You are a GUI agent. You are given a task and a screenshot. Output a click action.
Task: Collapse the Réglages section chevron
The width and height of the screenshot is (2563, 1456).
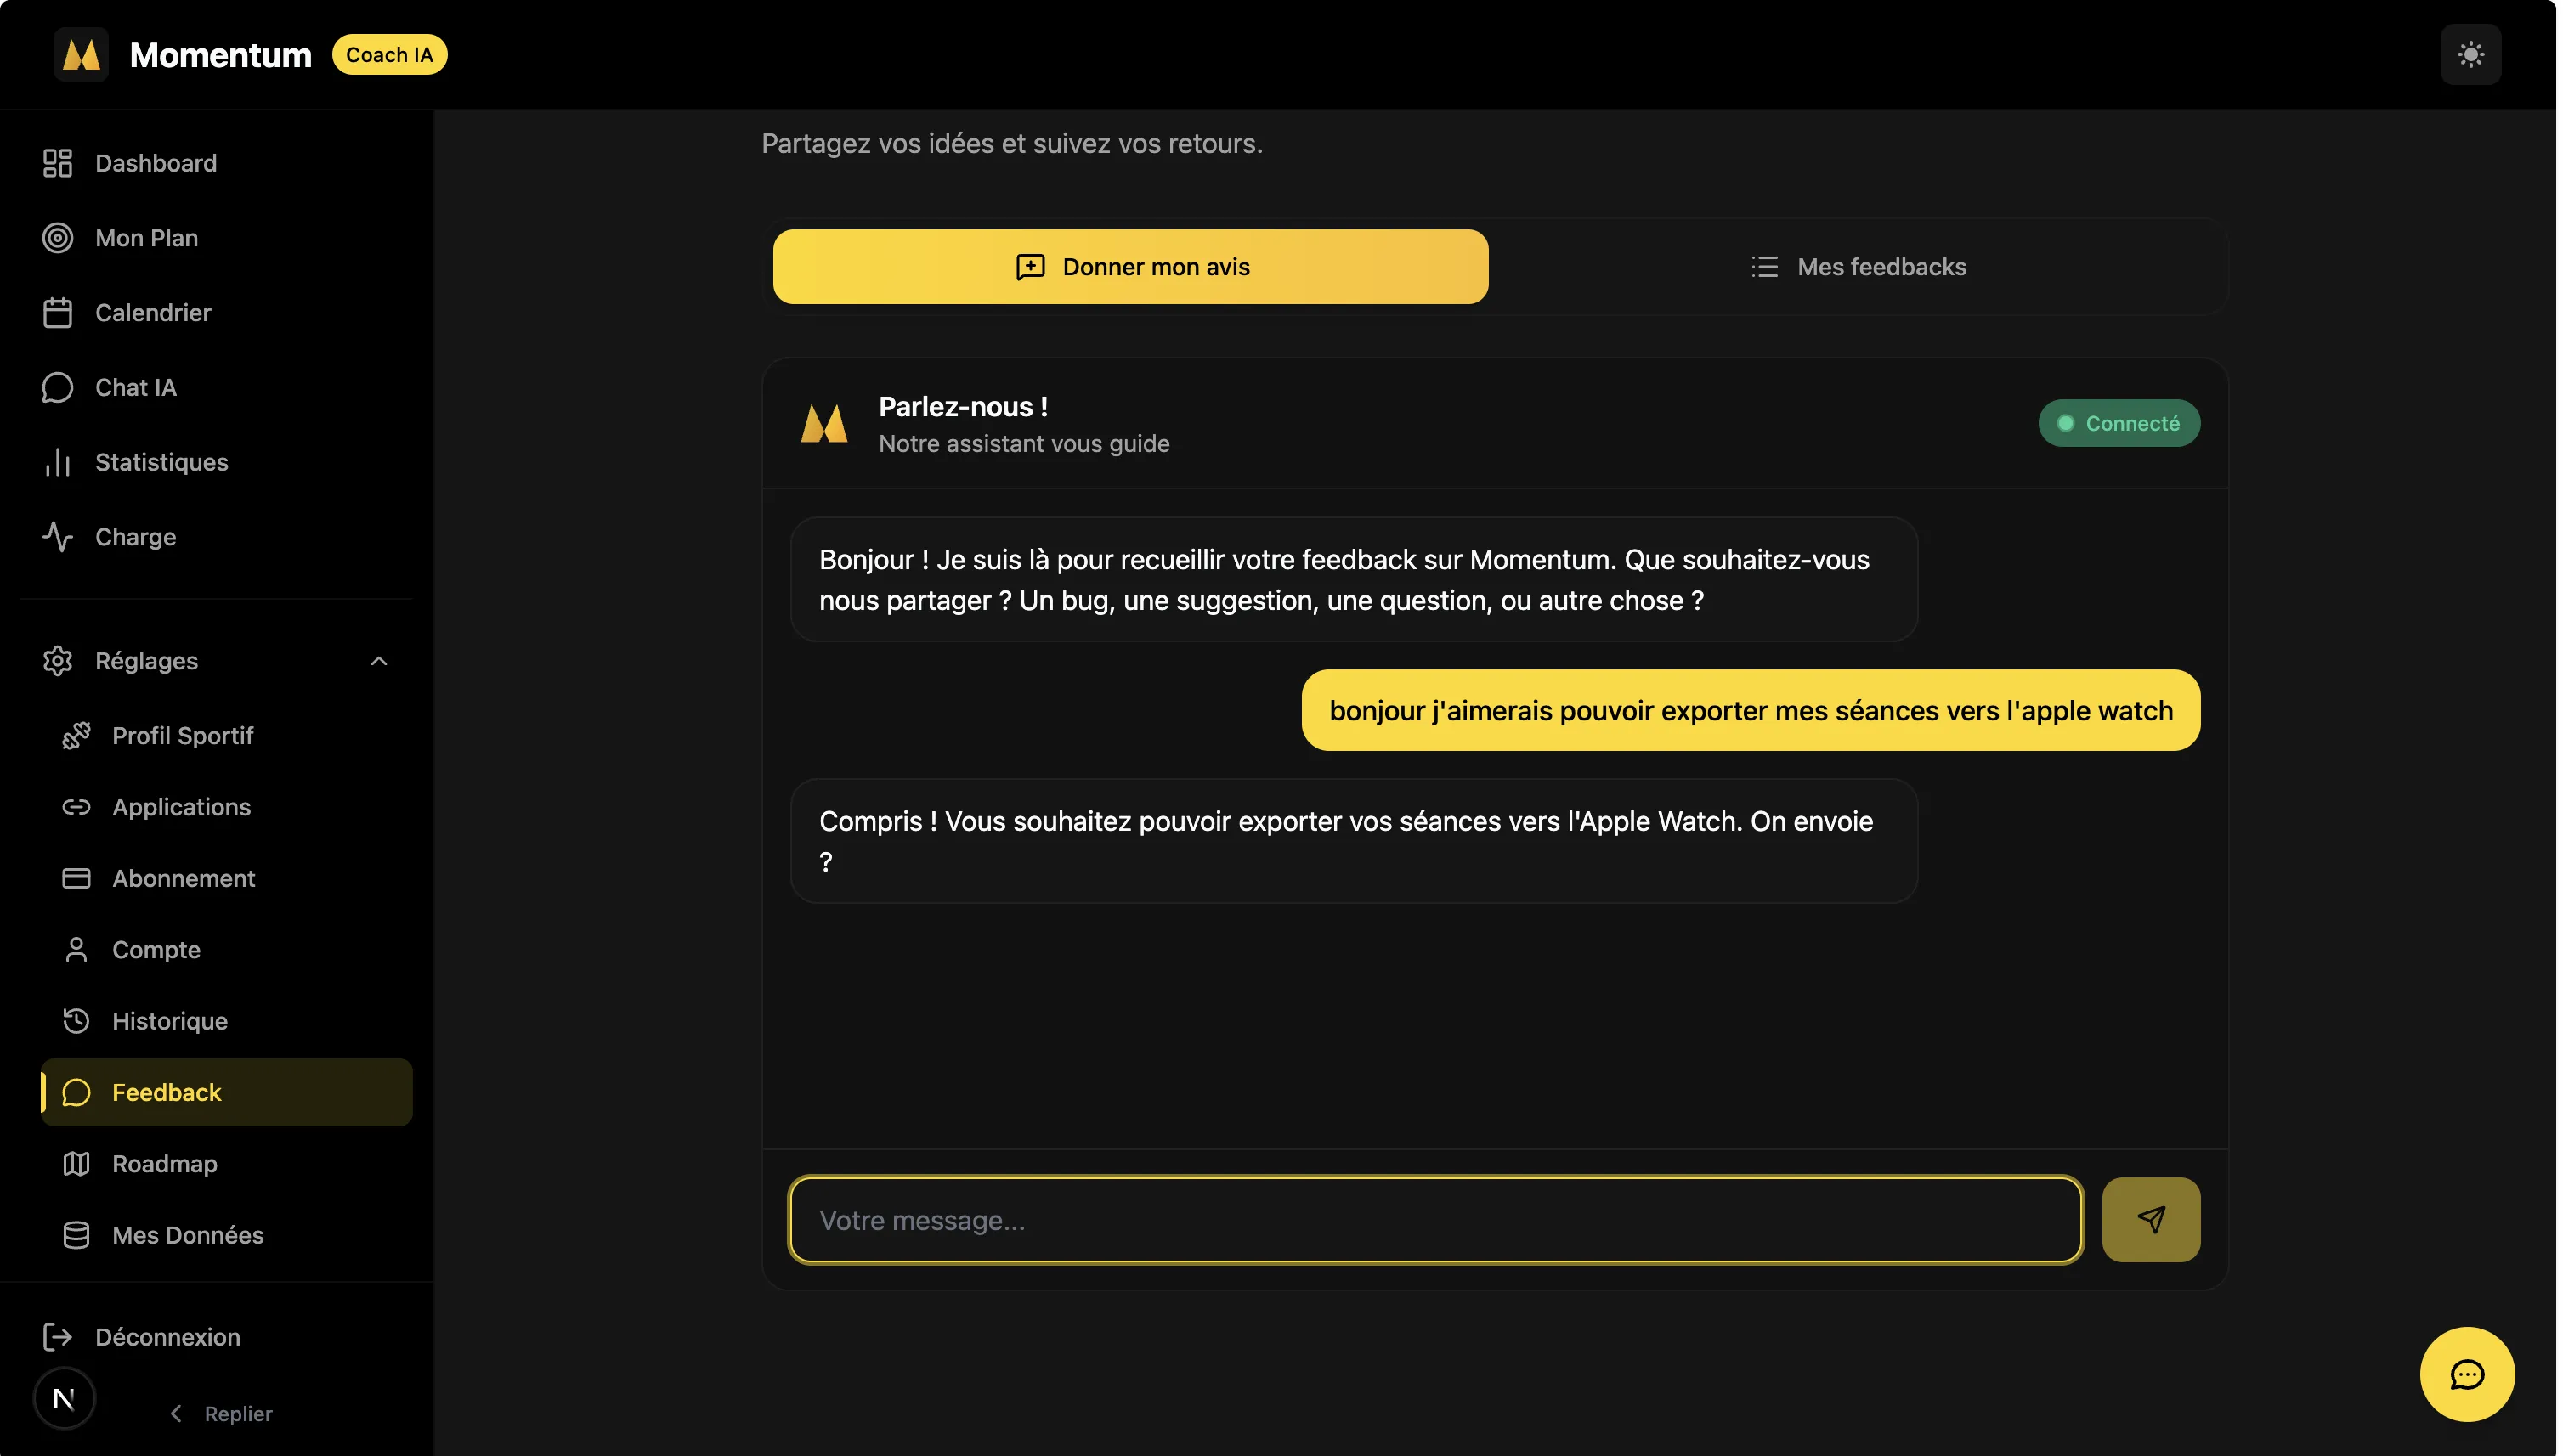coord(378,661)
